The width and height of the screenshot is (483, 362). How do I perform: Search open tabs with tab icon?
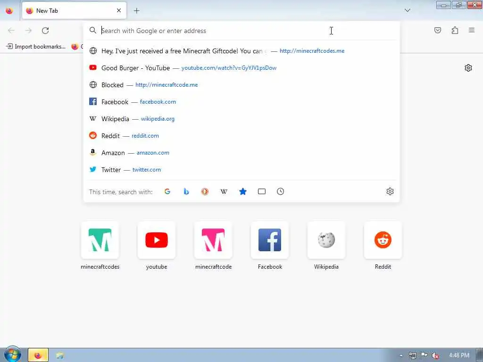(261, 191)
